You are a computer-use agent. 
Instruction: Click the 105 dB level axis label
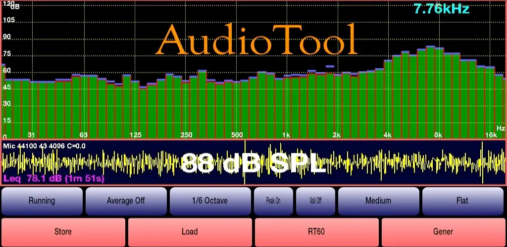(9, 20)
